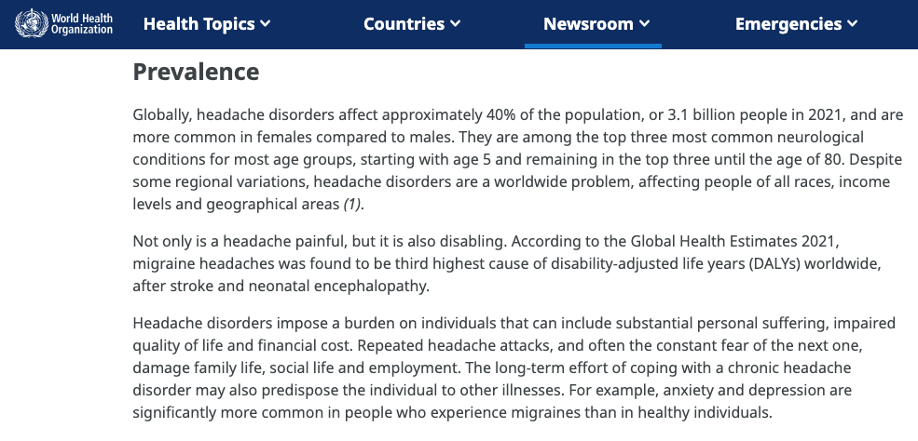Expand the chevron beside Health Topics

click(x=266, y=24)
